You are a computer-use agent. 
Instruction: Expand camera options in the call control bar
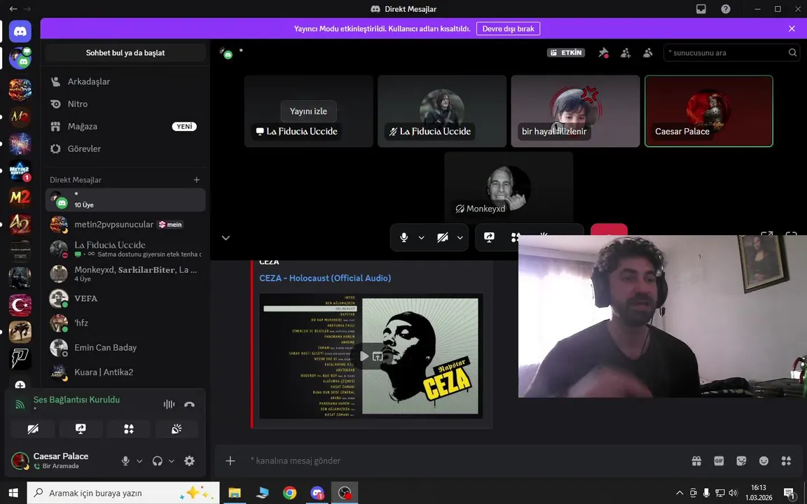point(460,237)
